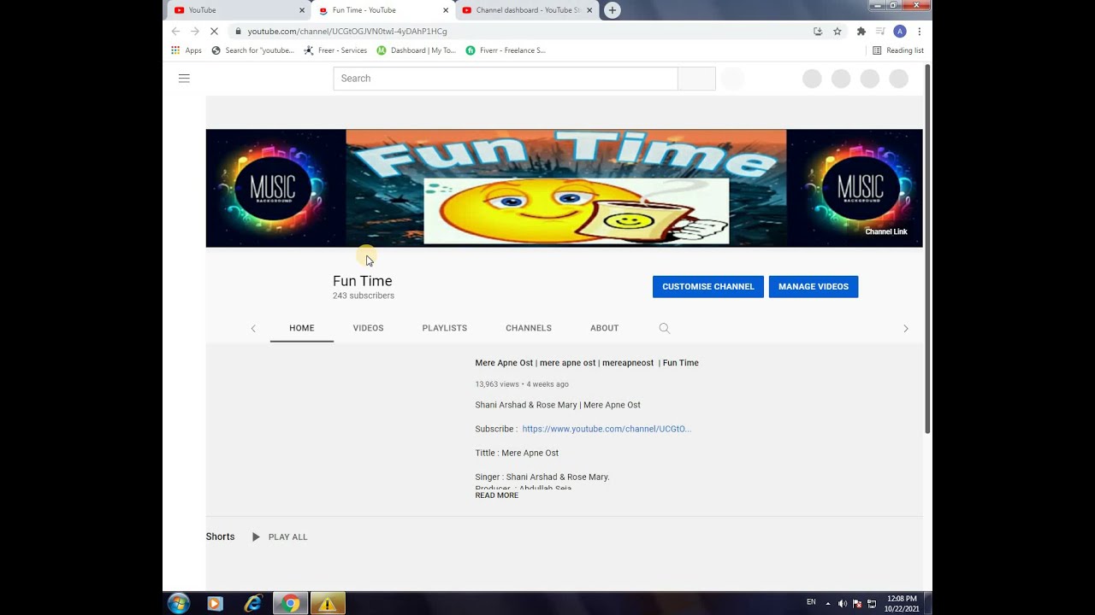Viewport: 1095px width, 615px height.
Task: Switch to the YouTube browser tab
Action: point(240,10)
